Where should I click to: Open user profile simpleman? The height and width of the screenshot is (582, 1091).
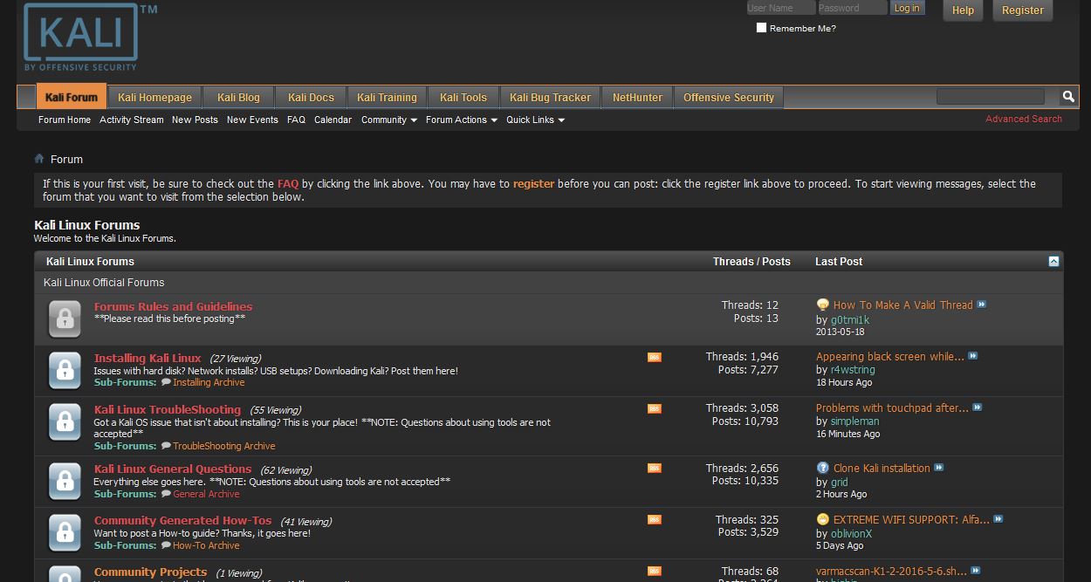[x=855, y=421]
